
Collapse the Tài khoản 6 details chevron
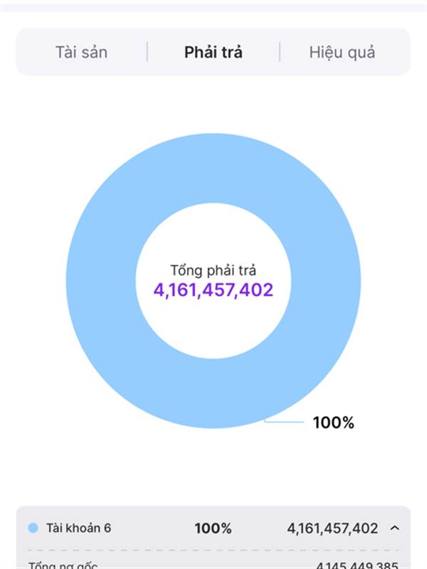[395, 528]
